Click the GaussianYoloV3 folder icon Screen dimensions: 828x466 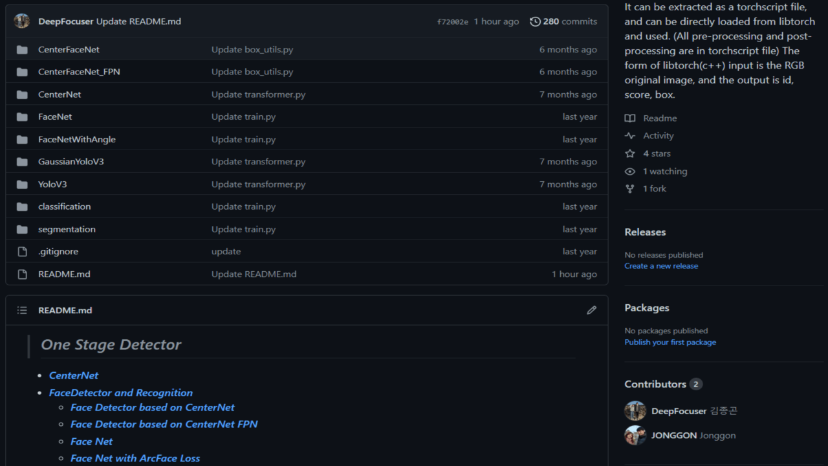pyautogui.click(x=22, y=162)
